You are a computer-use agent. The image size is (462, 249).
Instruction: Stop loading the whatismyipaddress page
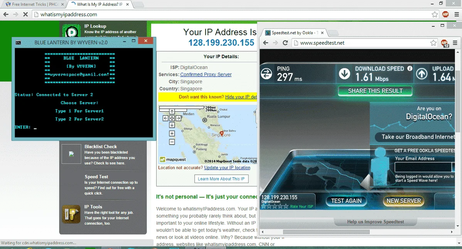pyautogui.click(x=25, y=14)
